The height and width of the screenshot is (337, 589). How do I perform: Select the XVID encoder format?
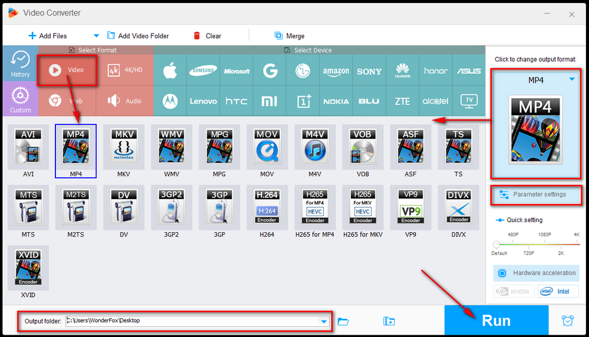pyautogui.click(x=28, y=268)
